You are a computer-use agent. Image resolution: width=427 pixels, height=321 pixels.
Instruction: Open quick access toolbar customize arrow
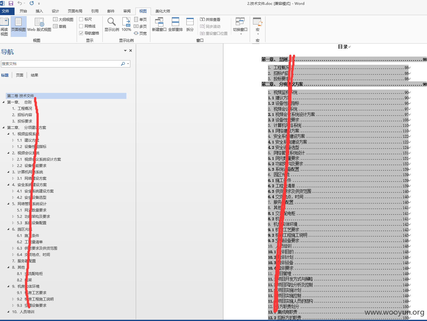point(39,4)
